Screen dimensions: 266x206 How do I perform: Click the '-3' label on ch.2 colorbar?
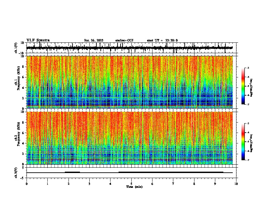coord(248,124)
